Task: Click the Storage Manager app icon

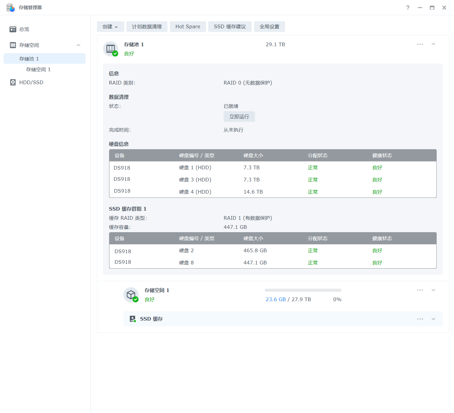Action: coord(10,8)
